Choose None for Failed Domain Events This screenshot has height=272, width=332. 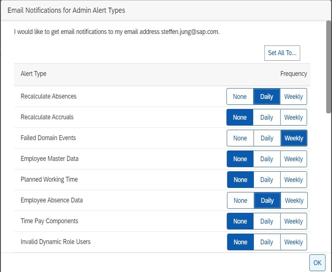point(240,138)
